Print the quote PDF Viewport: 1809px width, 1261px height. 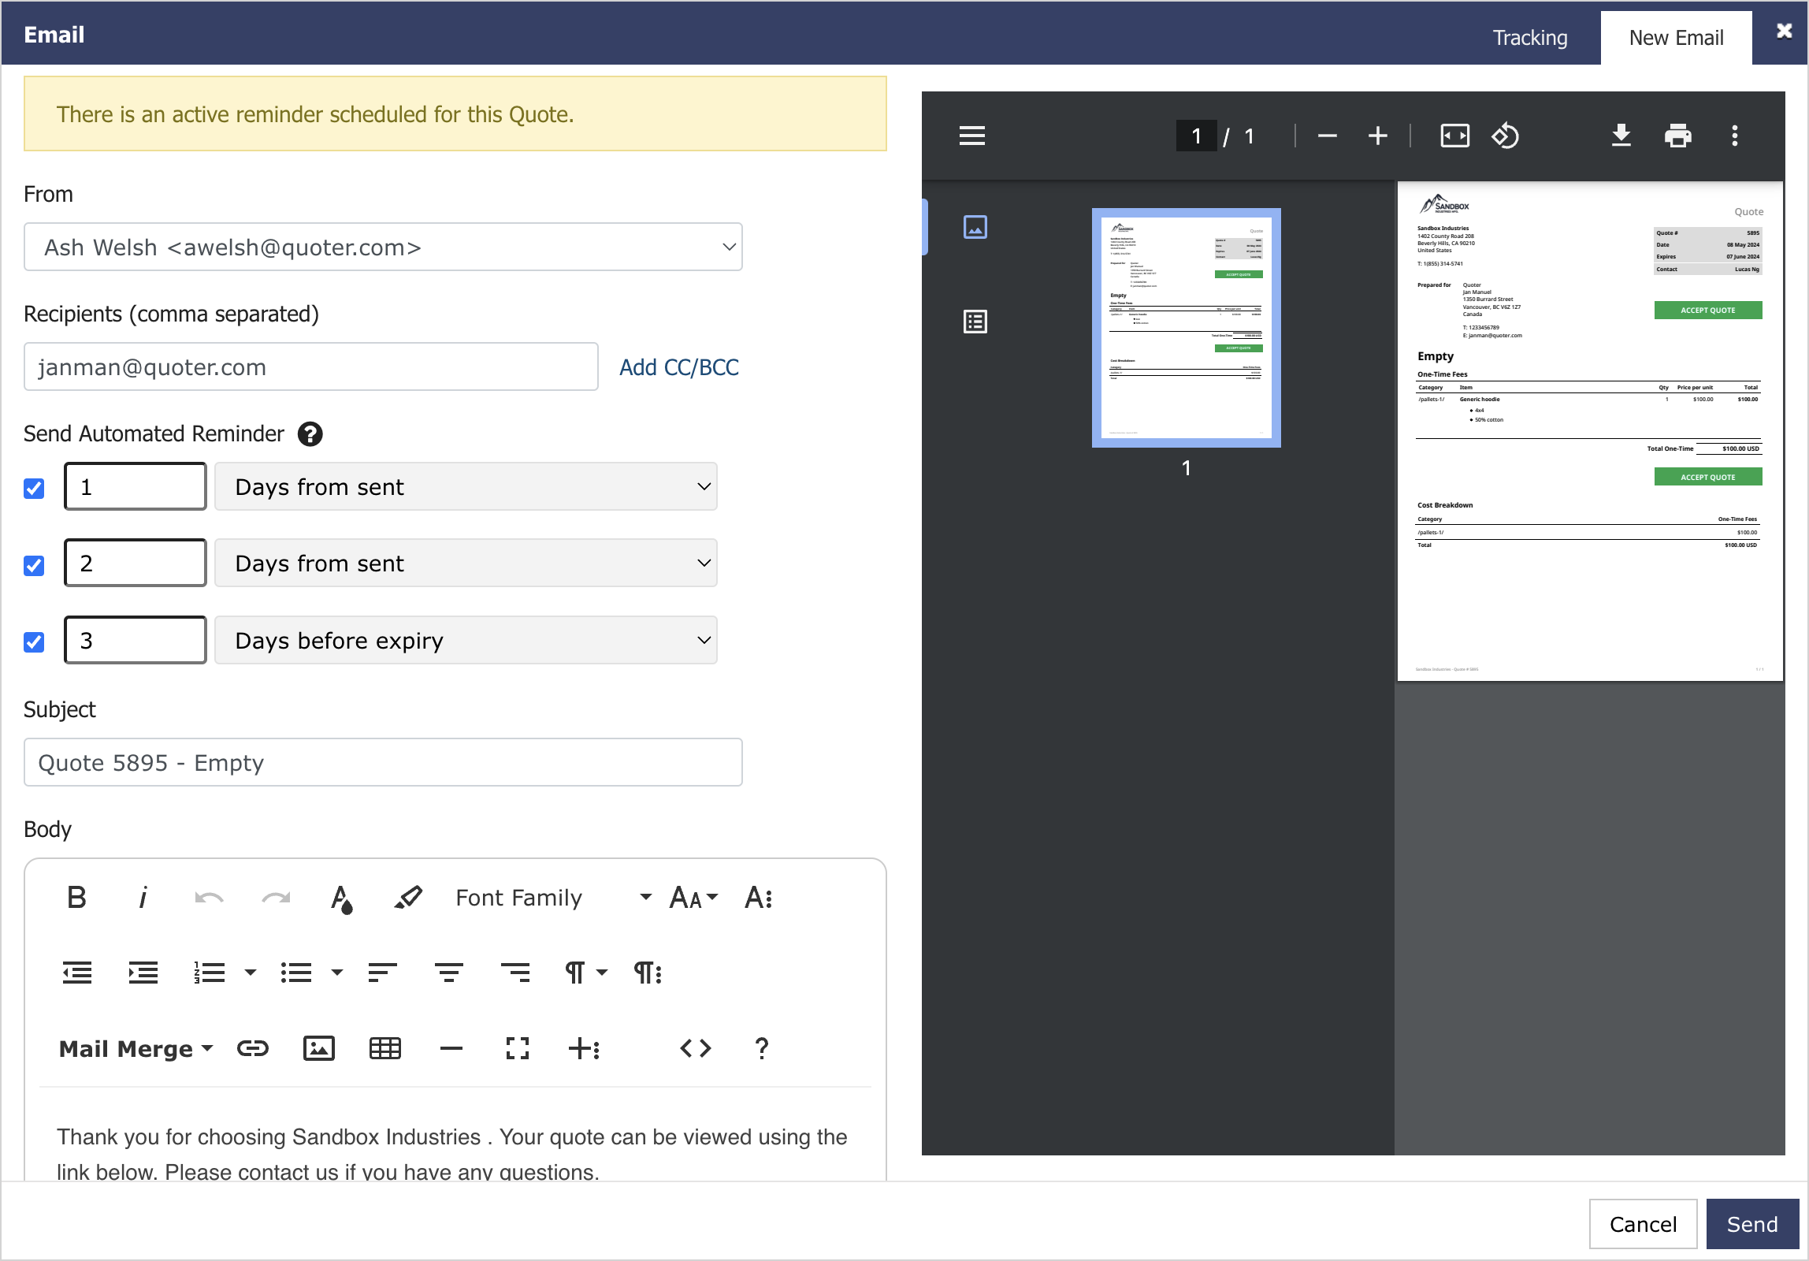(1678, 136)
